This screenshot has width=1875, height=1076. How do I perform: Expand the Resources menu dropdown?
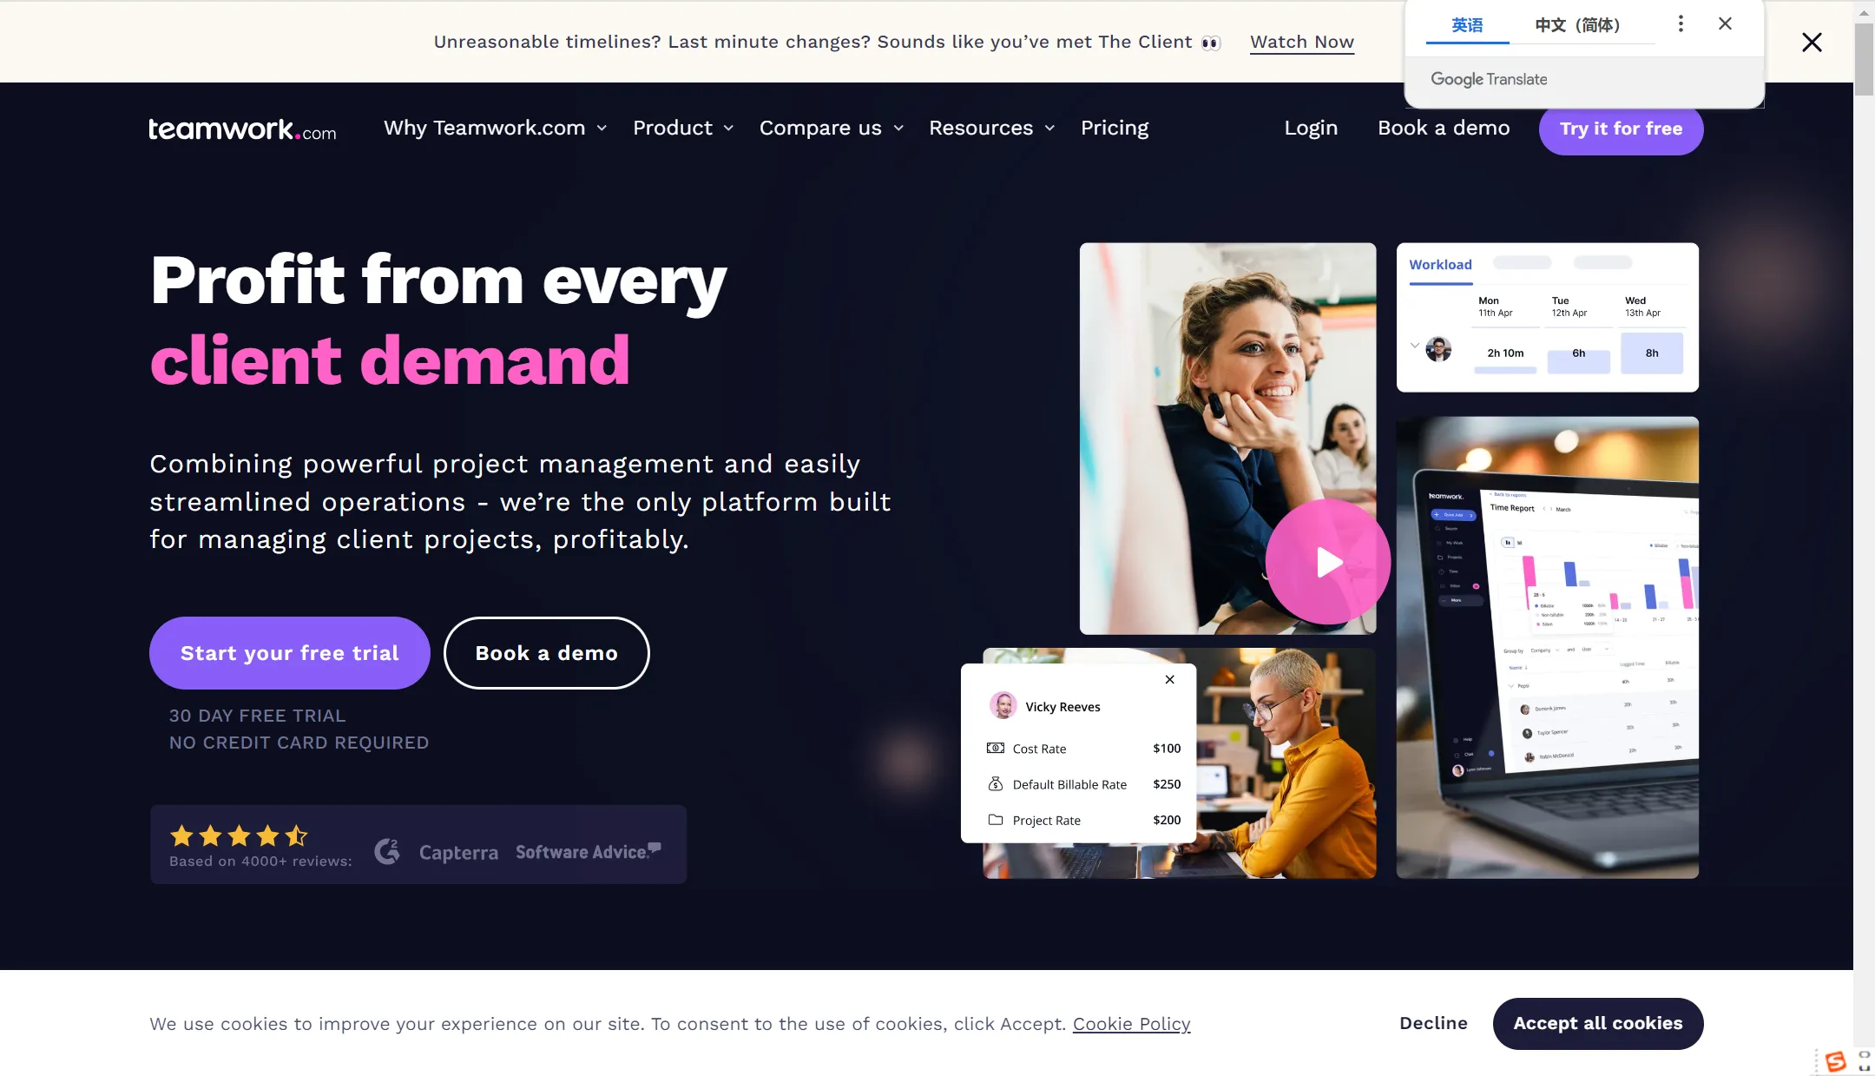point(991,129)
